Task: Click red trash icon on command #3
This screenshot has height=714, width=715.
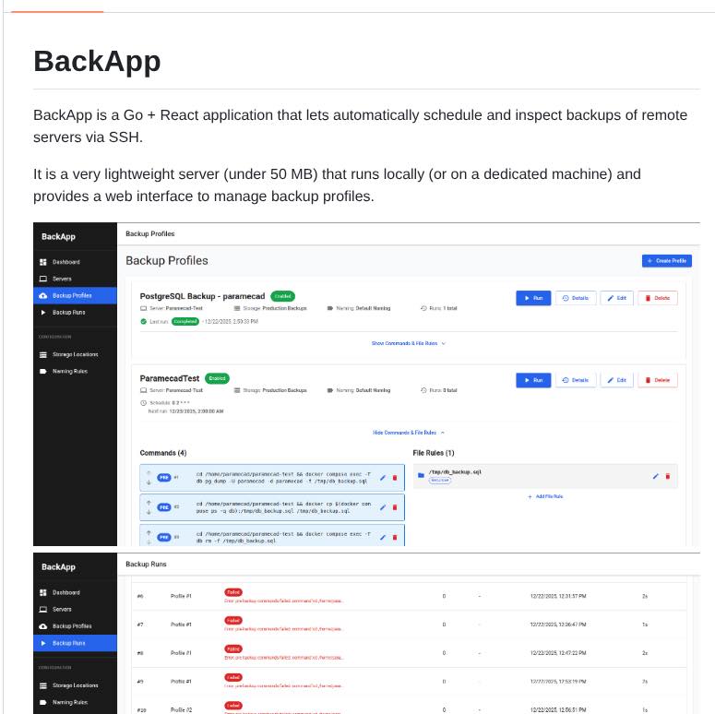Action: click(x=395, y=537)
